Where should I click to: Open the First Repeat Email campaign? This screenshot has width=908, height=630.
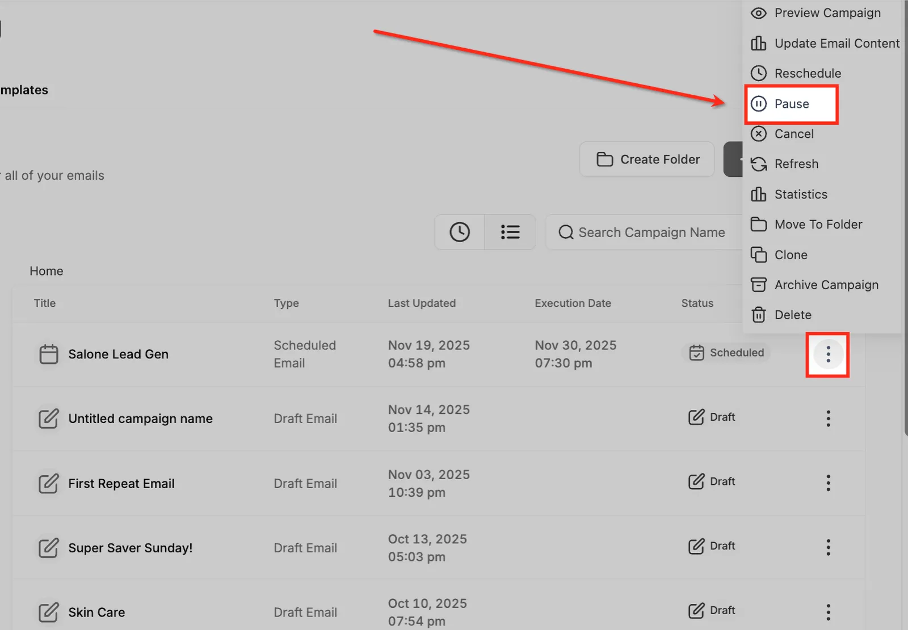pyautogui.click(x=121, y=484)
